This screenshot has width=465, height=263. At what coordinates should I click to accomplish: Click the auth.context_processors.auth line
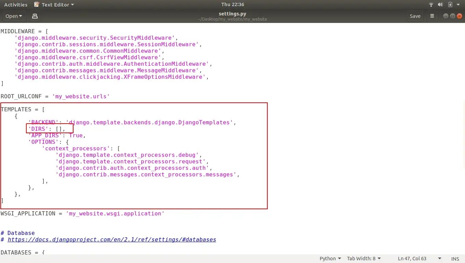click(134, 168)
